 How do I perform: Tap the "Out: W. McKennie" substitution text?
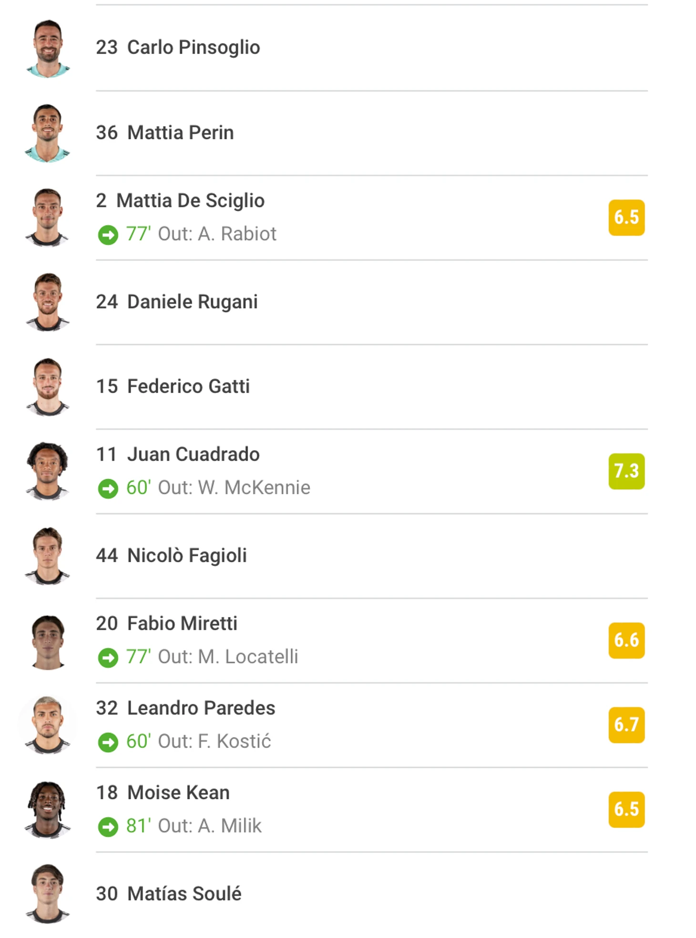click(x=234, y=488)
